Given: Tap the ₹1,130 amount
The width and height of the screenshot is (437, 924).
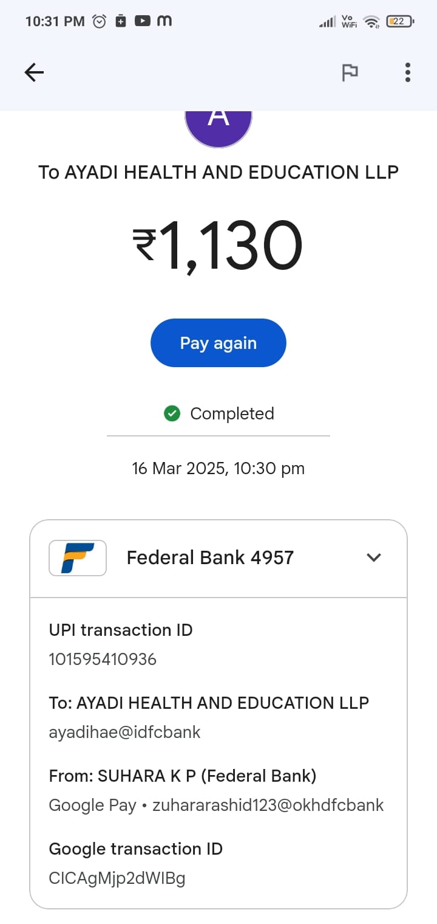Looking at the screenshot, I should [218, 246].
